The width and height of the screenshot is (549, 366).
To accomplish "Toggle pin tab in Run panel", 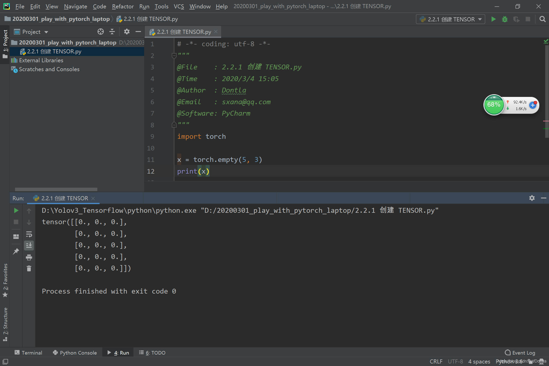I will point(16,251).
